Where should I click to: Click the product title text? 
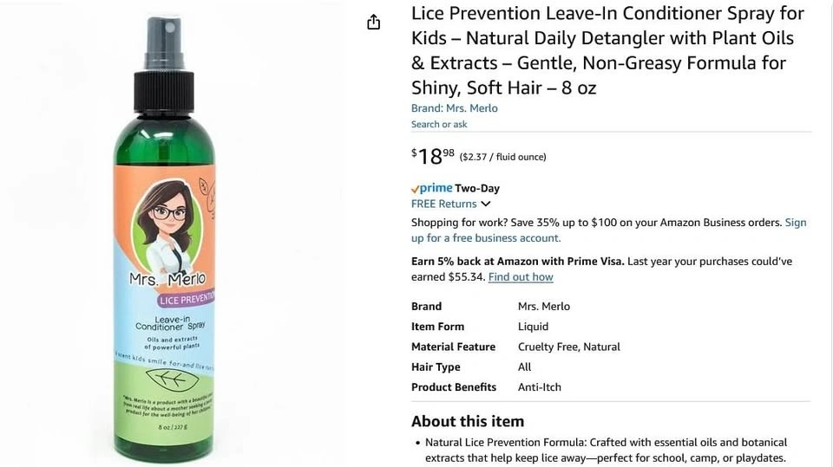607,50
